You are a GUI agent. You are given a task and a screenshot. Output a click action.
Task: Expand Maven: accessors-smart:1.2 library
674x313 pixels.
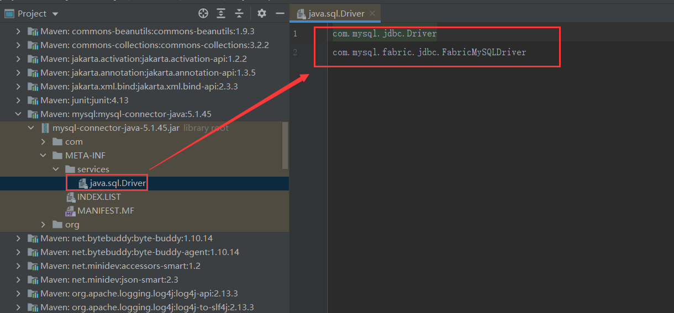click(x=19, y=266)
